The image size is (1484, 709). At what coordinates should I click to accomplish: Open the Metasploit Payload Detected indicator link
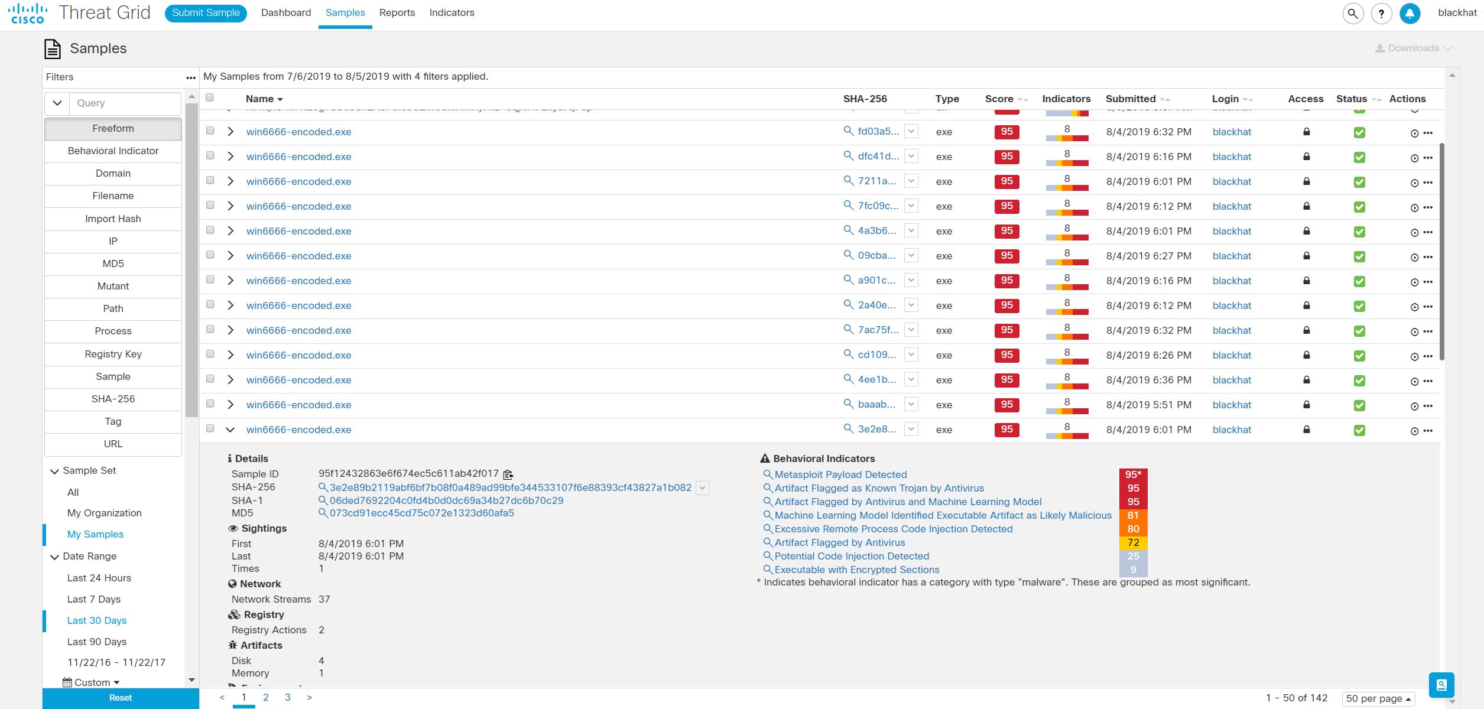click(840, 474)
